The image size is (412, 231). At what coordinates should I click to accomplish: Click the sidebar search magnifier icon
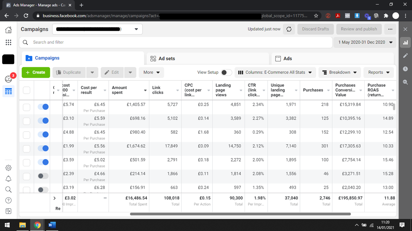click(x=8, y=189)
